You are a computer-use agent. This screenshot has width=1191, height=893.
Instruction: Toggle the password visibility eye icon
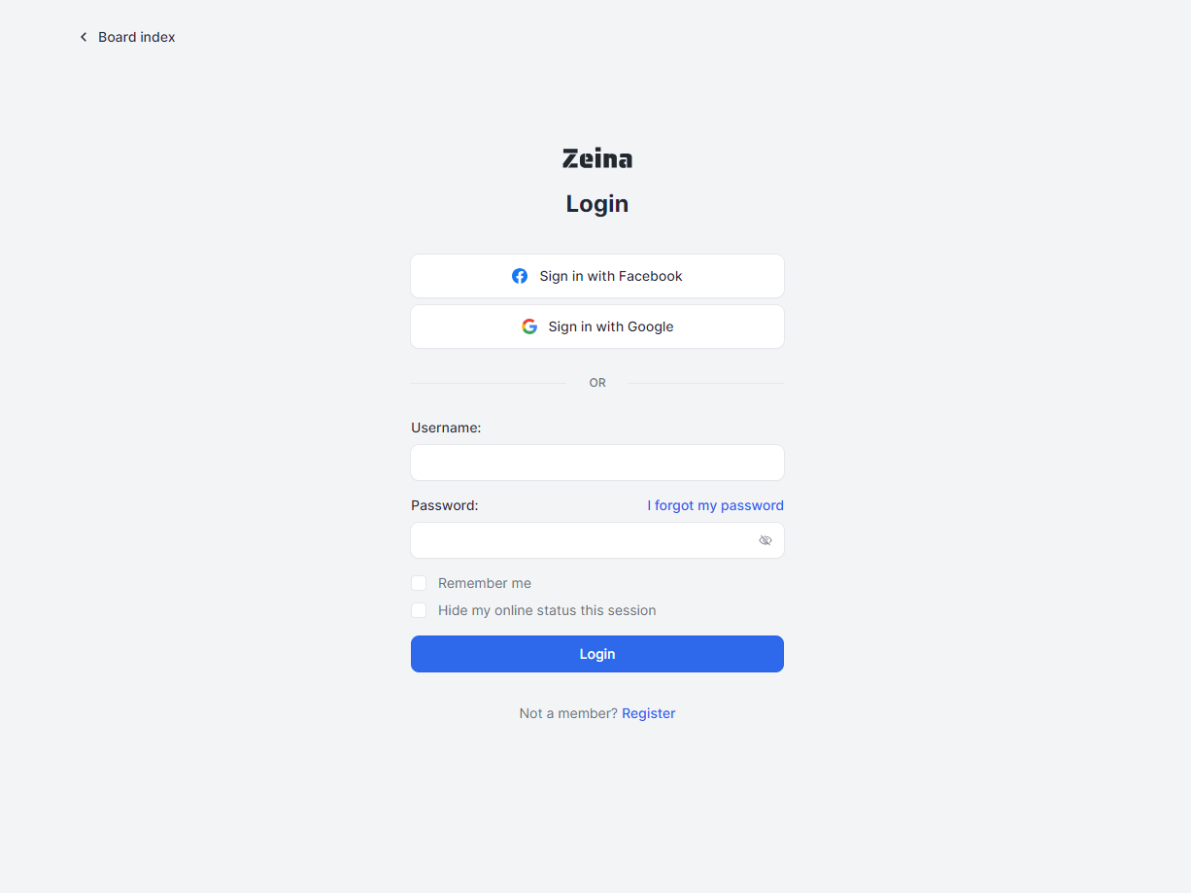pyautogui.click(x=766, y=540)
